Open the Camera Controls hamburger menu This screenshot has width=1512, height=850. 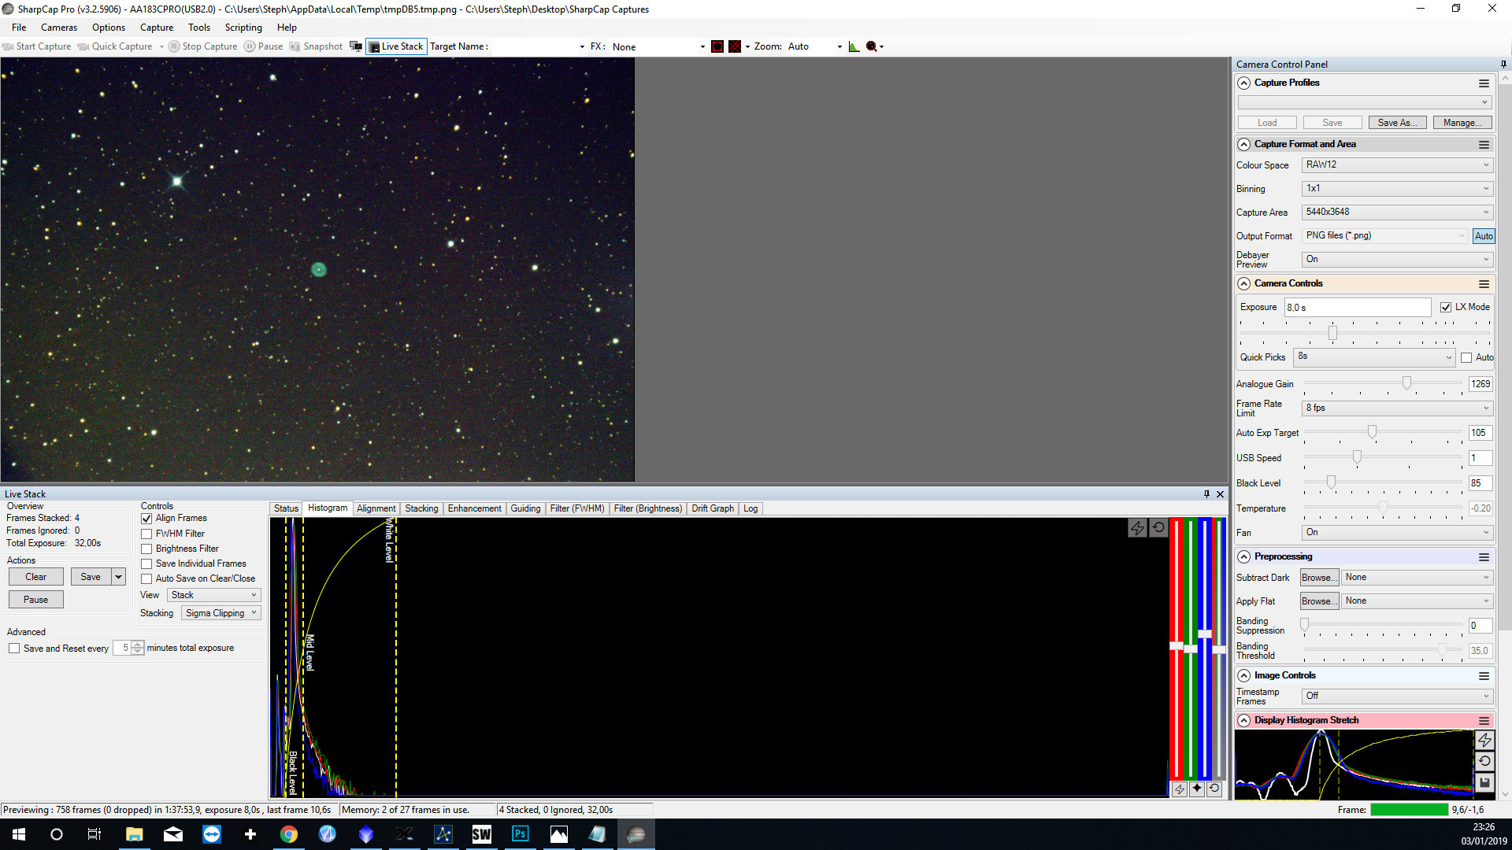pyautogui.click(x=1484, y=284)
